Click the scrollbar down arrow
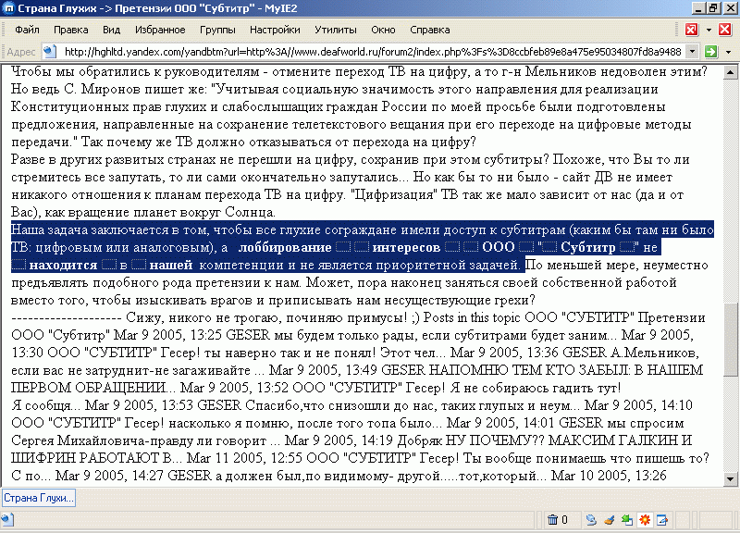Screen dimensions: 740x533 [x=731, y=479]
